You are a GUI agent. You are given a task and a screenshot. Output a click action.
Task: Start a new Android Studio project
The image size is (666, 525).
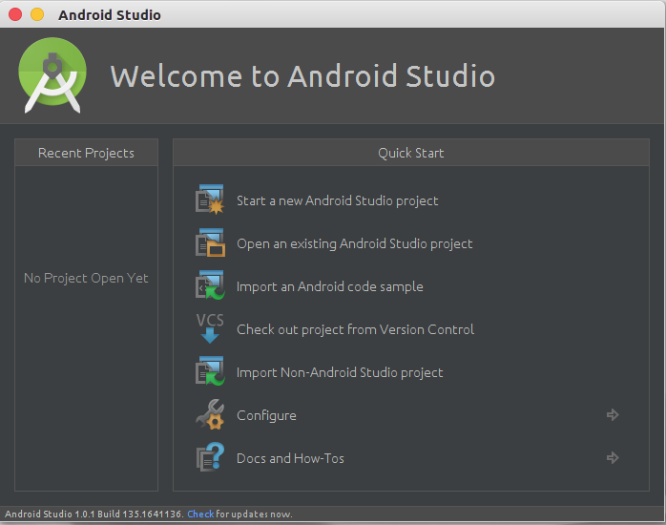337,200
